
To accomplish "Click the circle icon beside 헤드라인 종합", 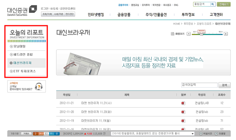I will coord(11,54).
